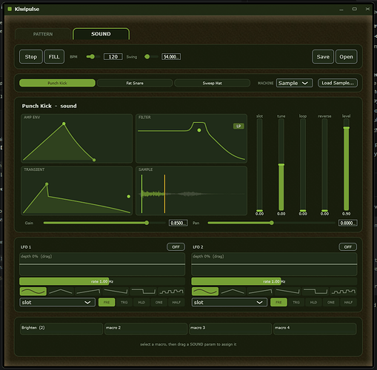The image size is (377, 370).
Task: Select ramp-up waveform for LFO 1
Action: click(88, 292)
